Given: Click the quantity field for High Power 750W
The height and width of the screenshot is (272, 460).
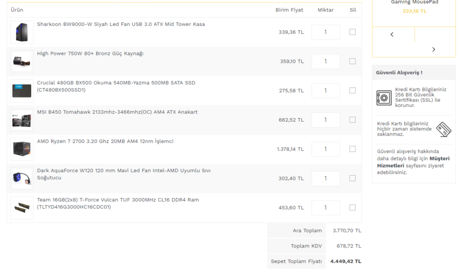Looking at the screenshot, I should point(326,61).
